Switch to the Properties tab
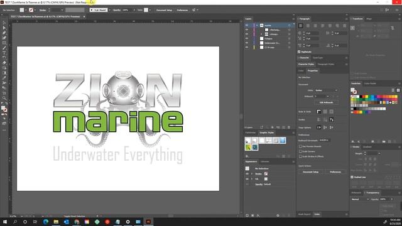This screenshot has height=226, width=402. [313, 71]
